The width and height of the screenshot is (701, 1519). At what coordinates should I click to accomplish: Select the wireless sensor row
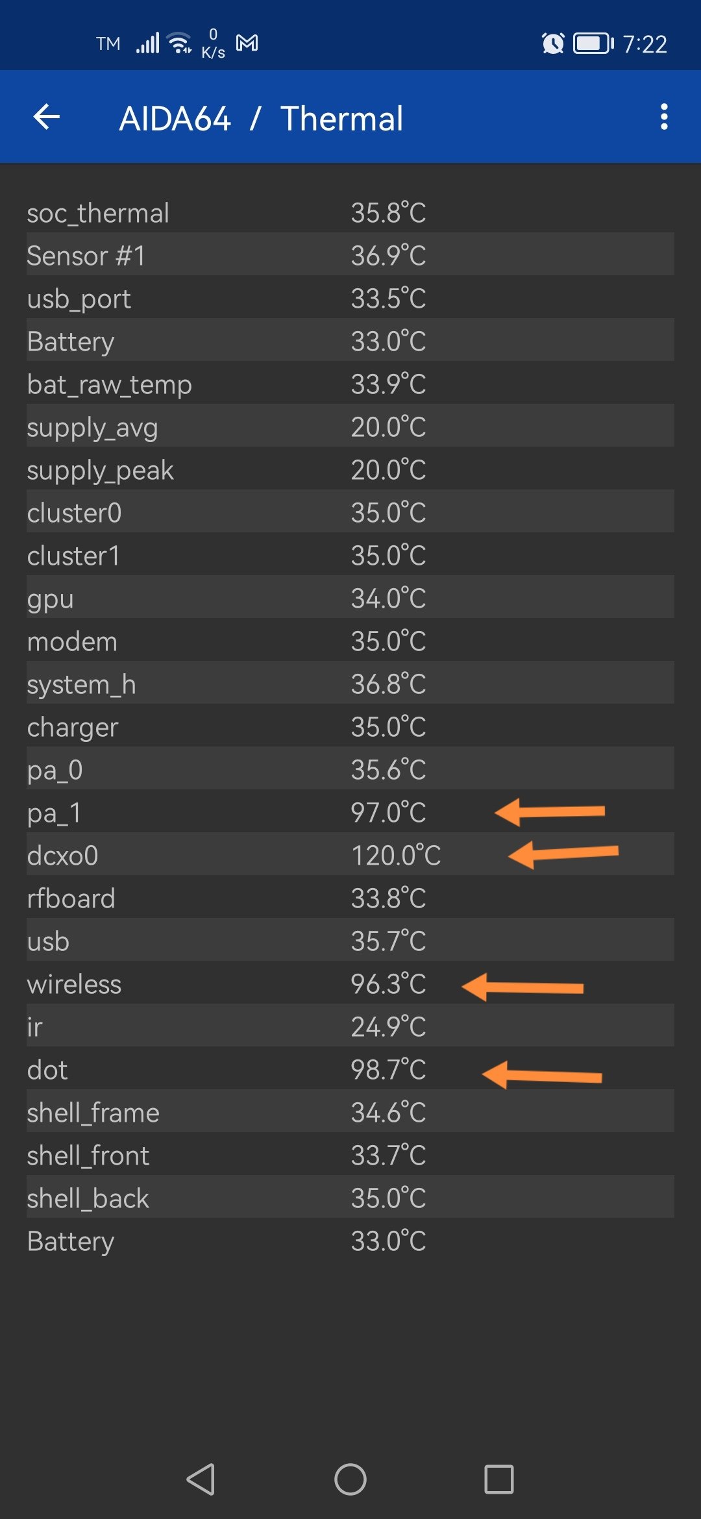[350, 983]
